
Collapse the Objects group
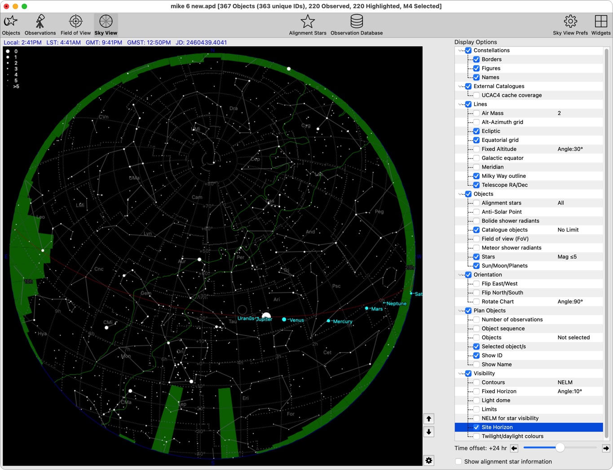[x=460, y=194]
